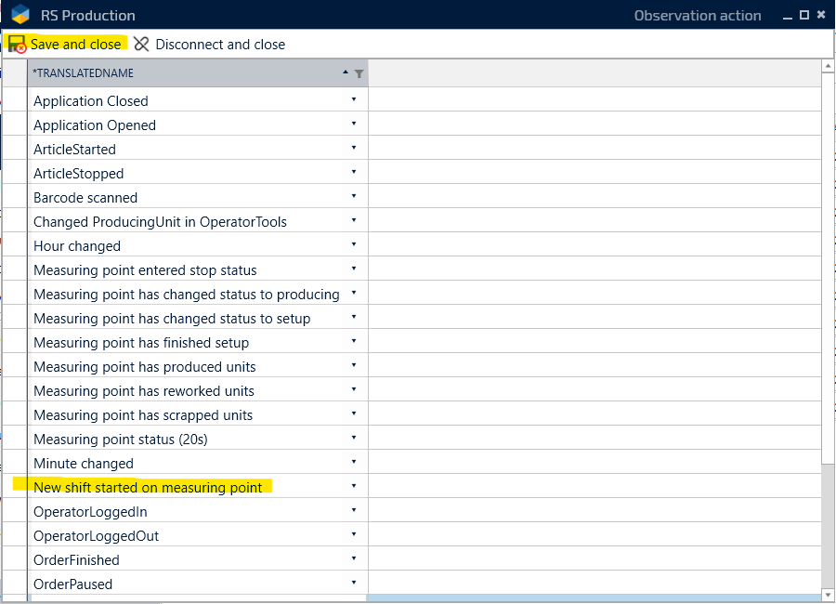Select the Hour changed row

77,246
